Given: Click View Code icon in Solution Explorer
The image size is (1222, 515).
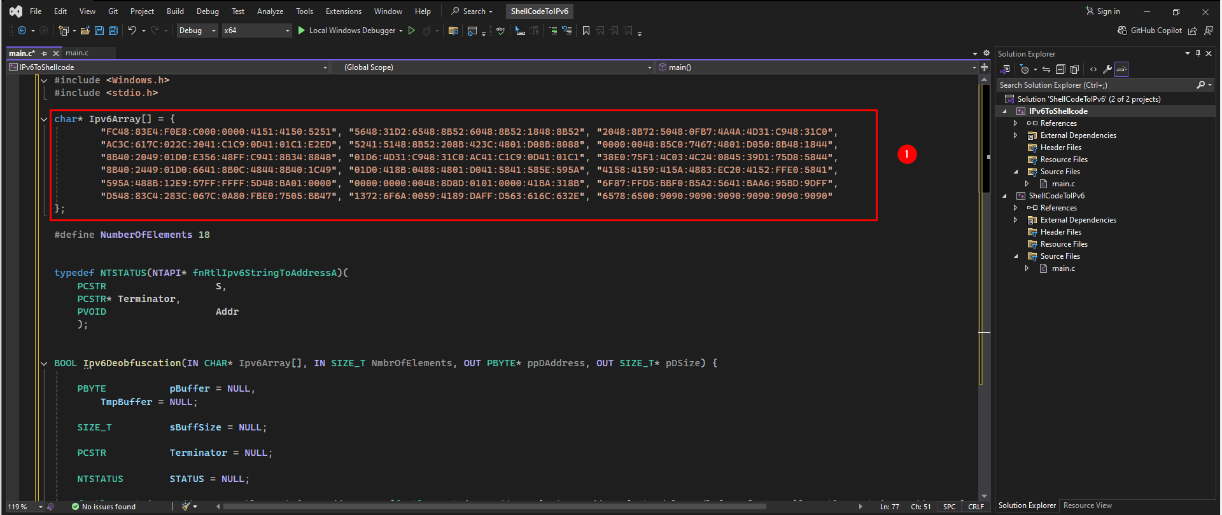Looking at the screenshot, I should coord(1093,69).
